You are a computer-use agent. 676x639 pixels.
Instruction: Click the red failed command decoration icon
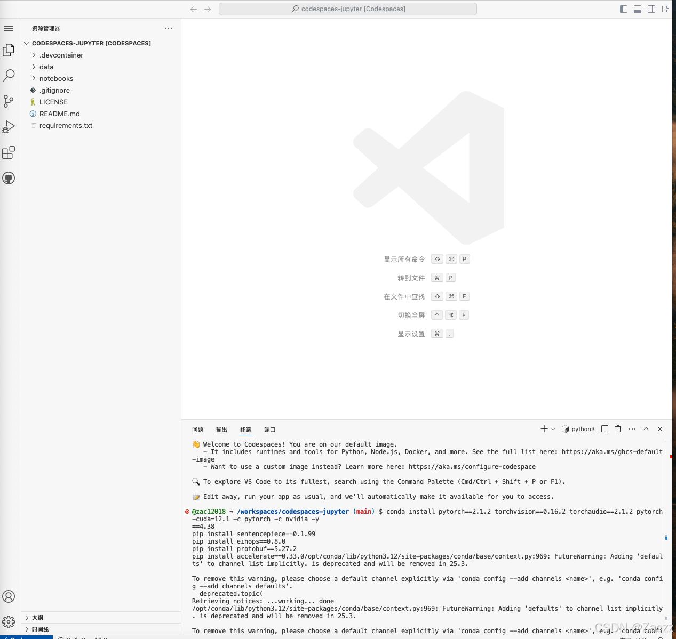tap(187, 512)
